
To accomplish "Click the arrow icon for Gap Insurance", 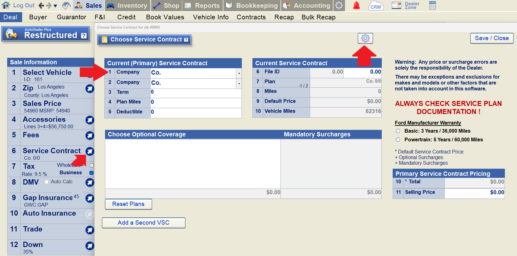I will (x=90, y=198).
